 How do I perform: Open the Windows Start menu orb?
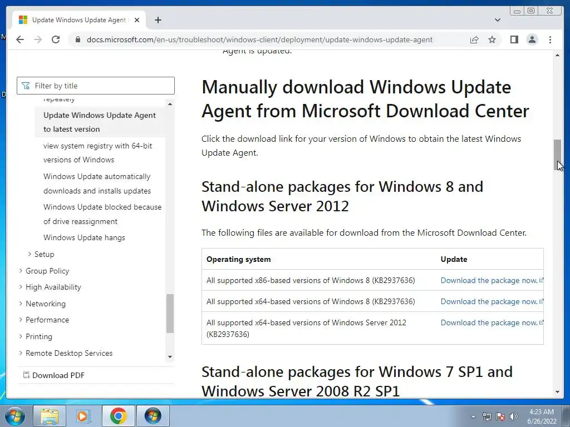[14, 416]
